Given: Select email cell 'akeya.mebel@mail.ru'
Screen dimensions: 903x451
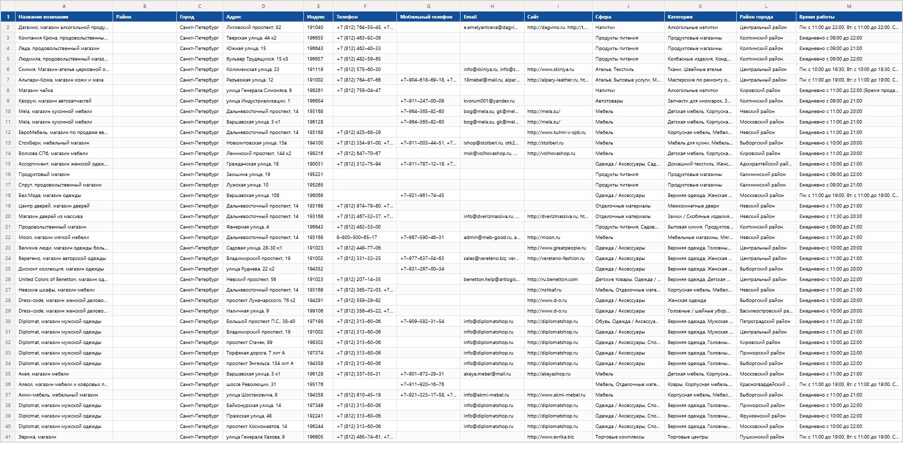Looking at the screenshot, I should click(x=492, y=374).
